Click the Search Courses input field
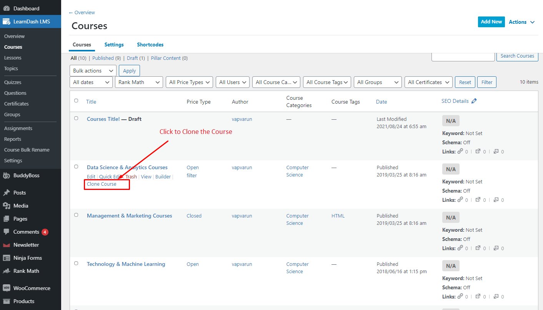The image size is (543, 310). tap(463, 56)
